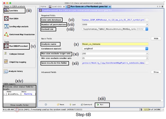Expand the Max size exclude larger sets dropdown
Screen dimensions: 166x119
(147, 54)
